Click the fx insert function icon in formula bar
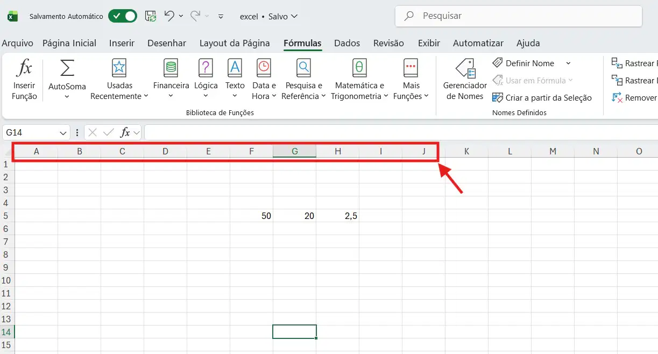This screenshot has width=658, height=354. point(125,132)
